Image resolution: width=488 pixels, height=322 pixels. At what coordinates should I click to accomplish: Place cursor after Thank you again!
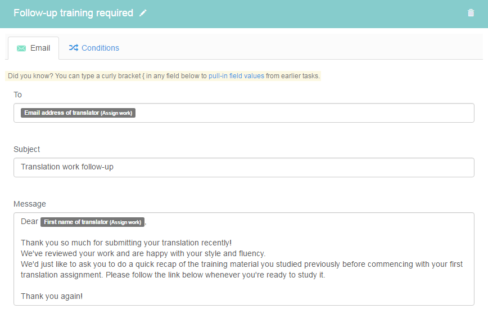click(83, 297)
